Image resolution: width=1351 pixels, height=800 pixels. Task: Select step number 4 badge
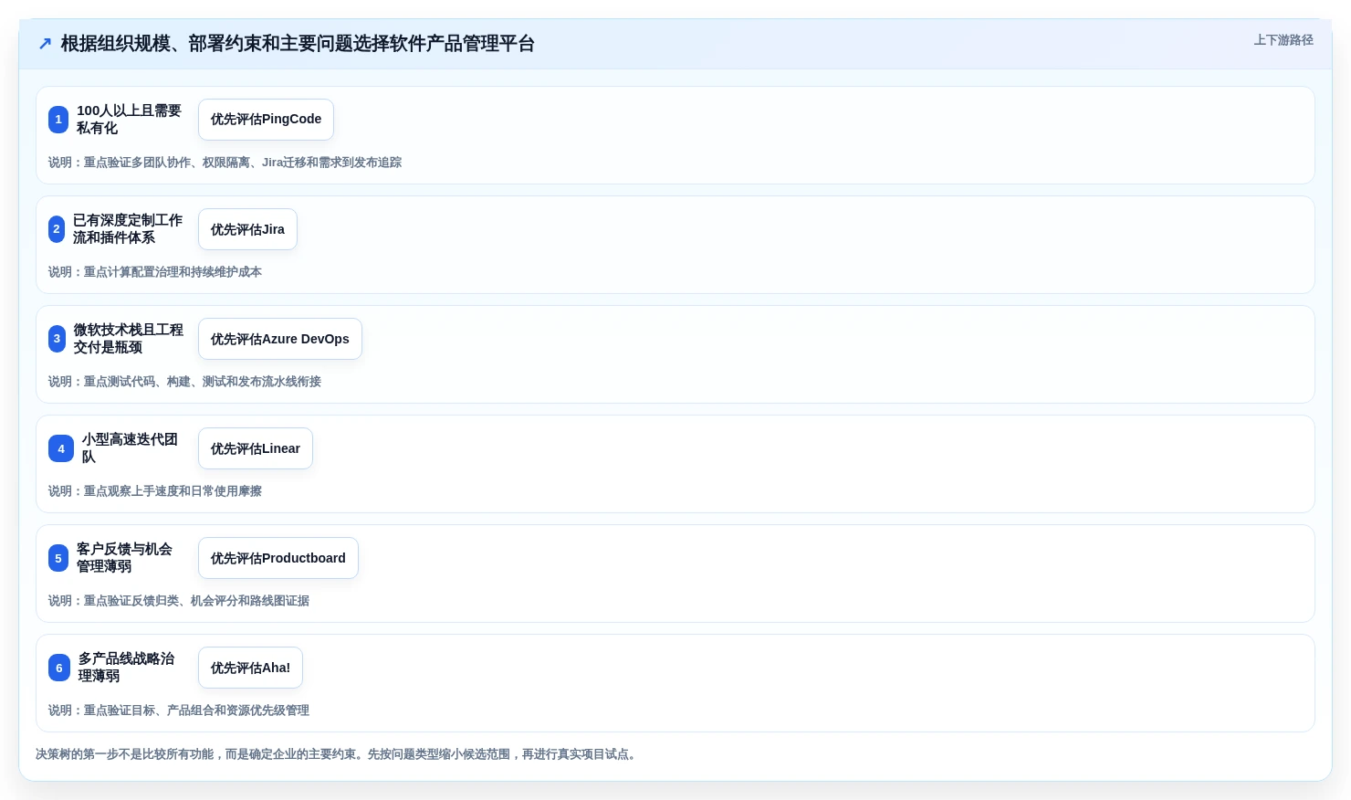(61, 448)
